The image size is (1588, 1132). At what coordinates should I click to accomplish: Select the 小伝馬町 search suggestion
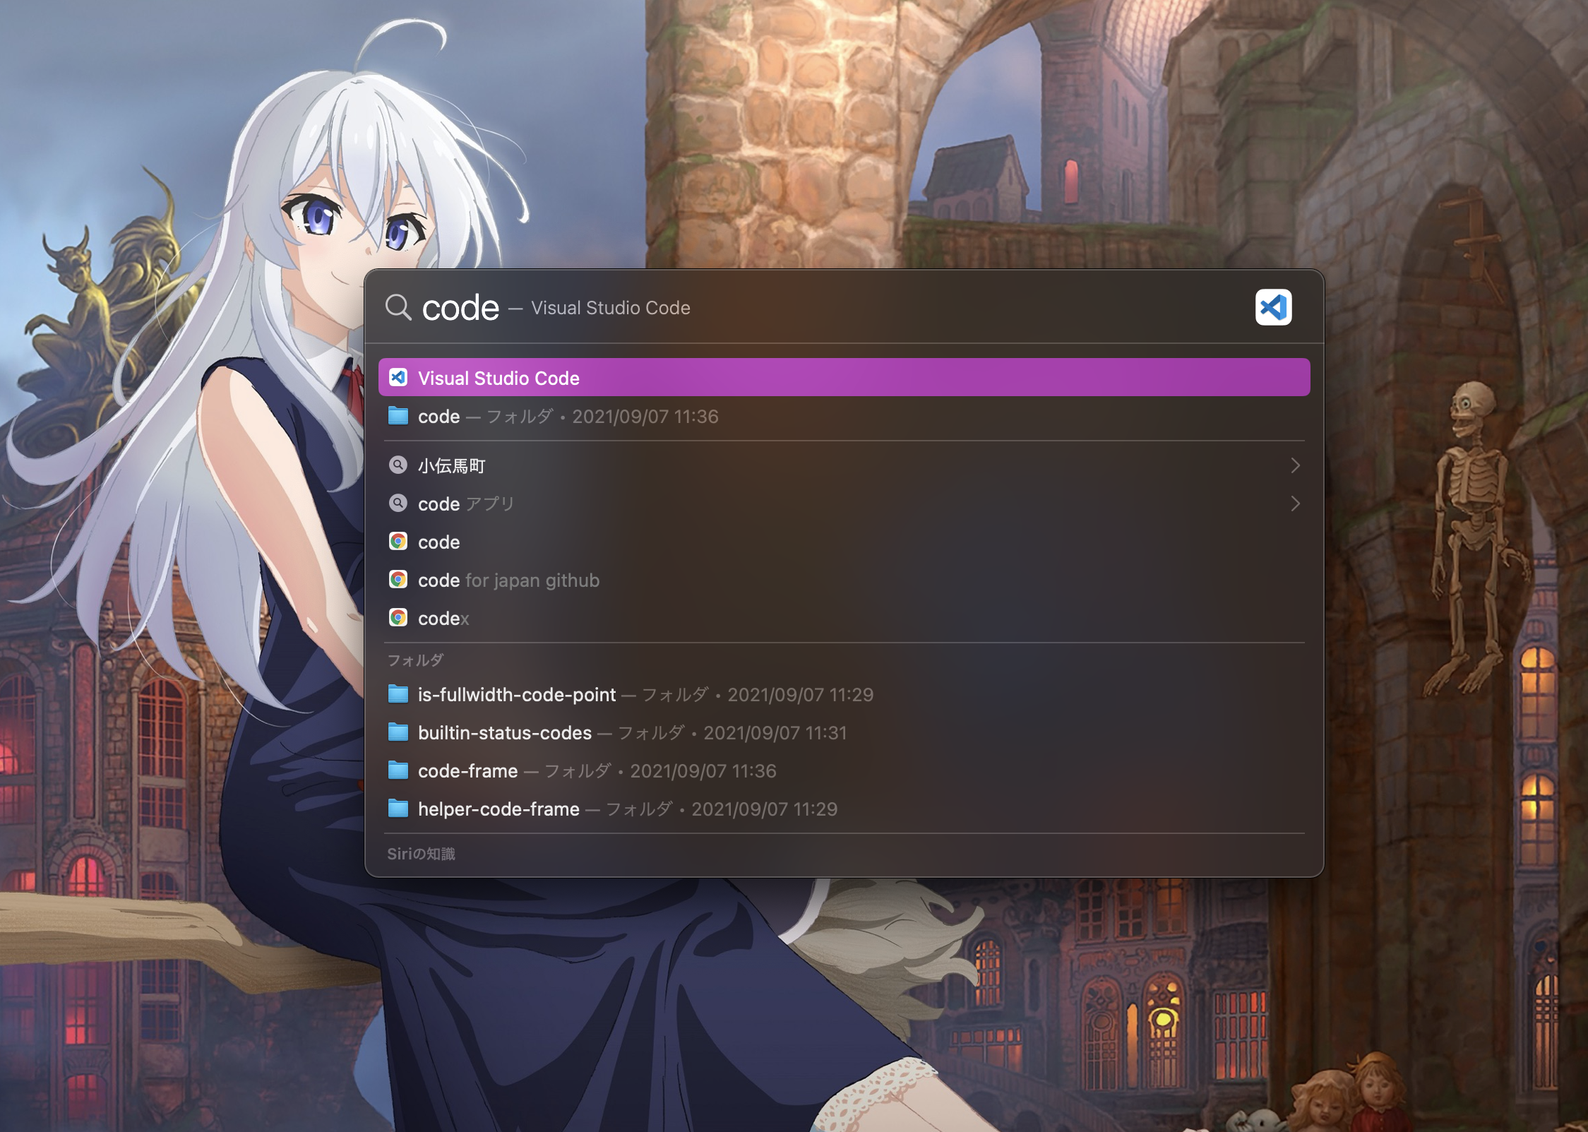[844, 465]
